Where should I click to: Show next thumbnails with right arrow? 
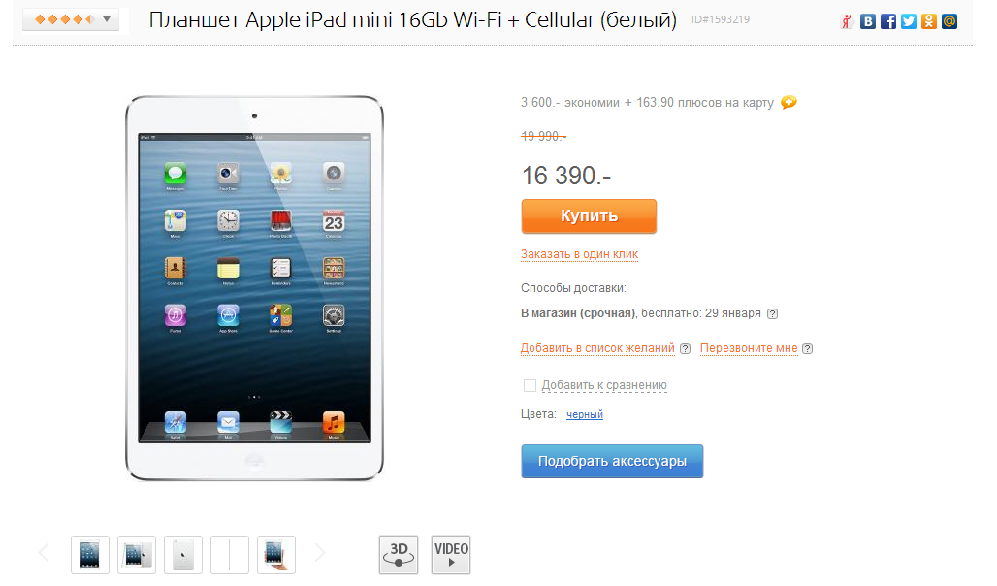[320, 554]
